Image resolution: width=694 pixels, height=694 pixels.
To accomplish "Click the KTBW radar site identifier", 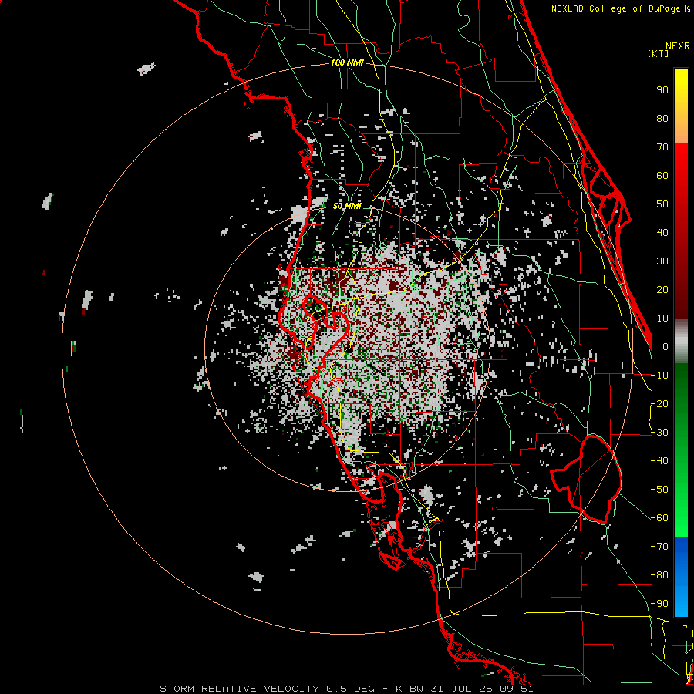I will point(409,689).
